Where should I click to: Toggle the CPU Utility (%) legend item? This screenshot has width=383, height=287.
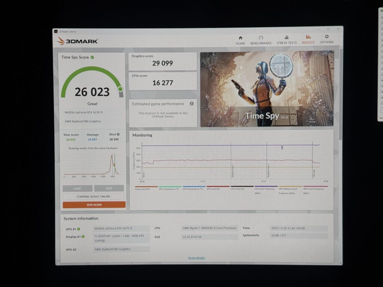[x=242, y=188]
